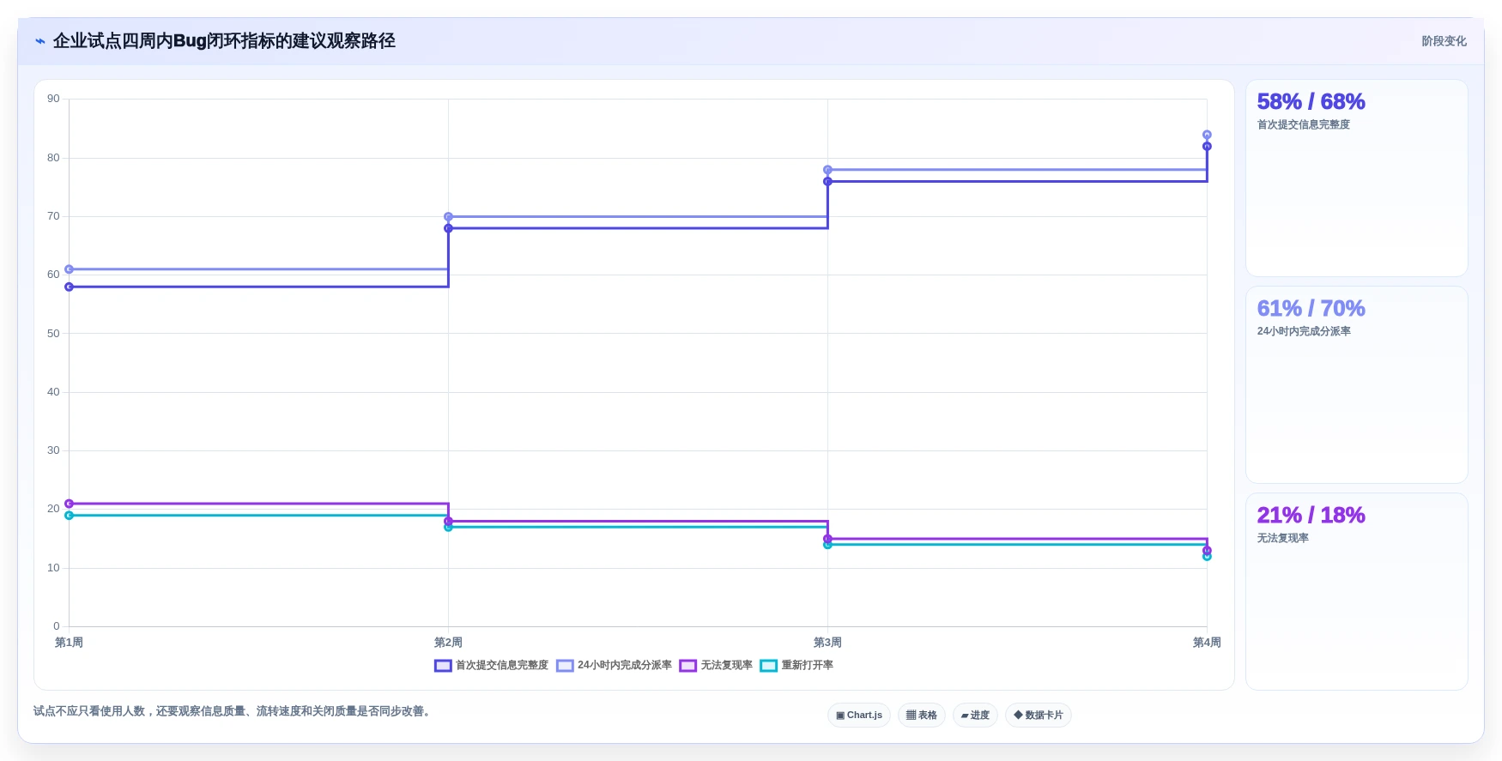Click the 无法复现率 card caption

(x=1283, y=538)
